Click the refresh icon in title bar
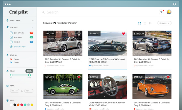The width and height of the screenshot is (182, 110). tap(175, 4)
